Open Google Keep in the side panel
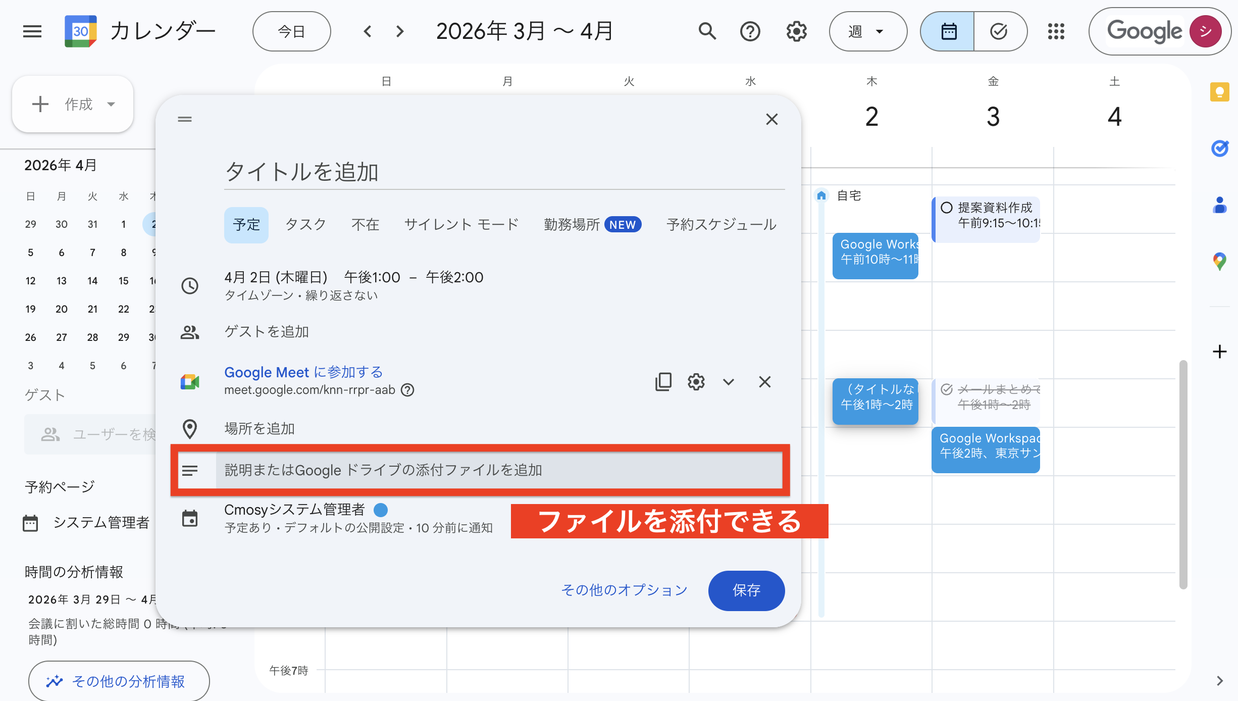This screenshot has width=1238, height=701. point(1220,92)
